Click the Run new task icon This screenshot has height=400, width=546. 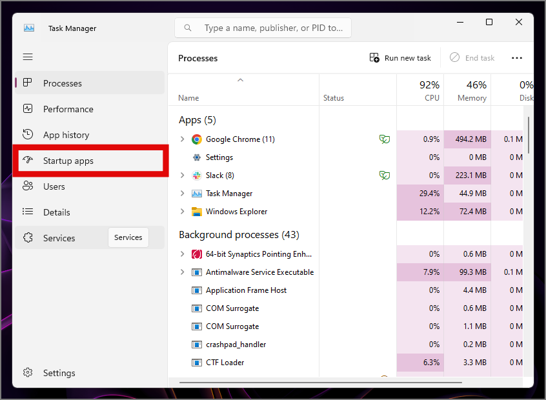coord(374,57)
